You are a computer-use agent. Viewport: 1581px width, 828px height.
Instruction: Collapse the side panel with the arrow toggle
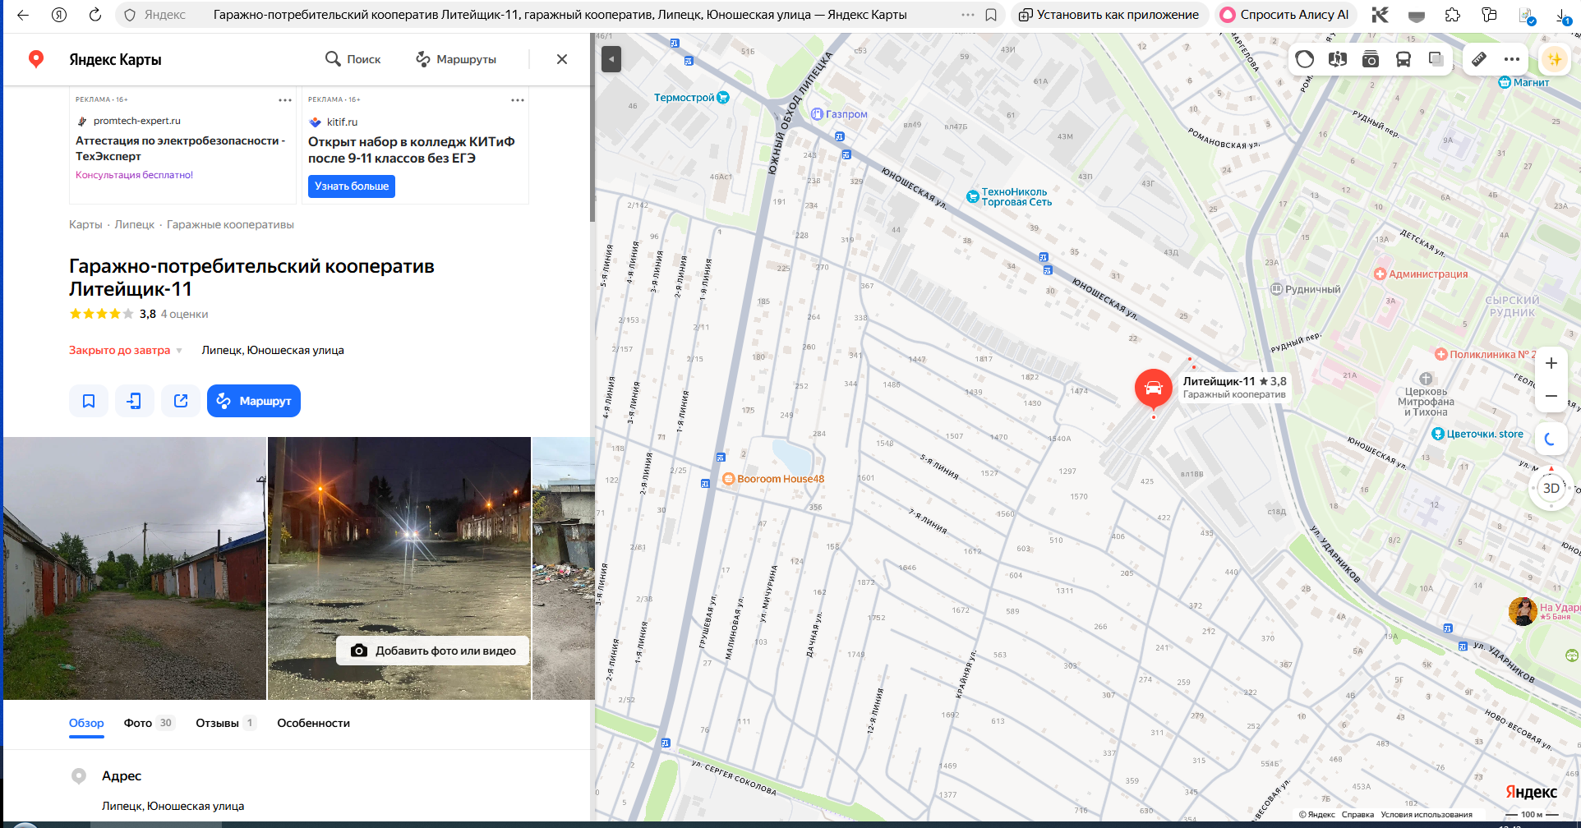[x=611, y=59]
